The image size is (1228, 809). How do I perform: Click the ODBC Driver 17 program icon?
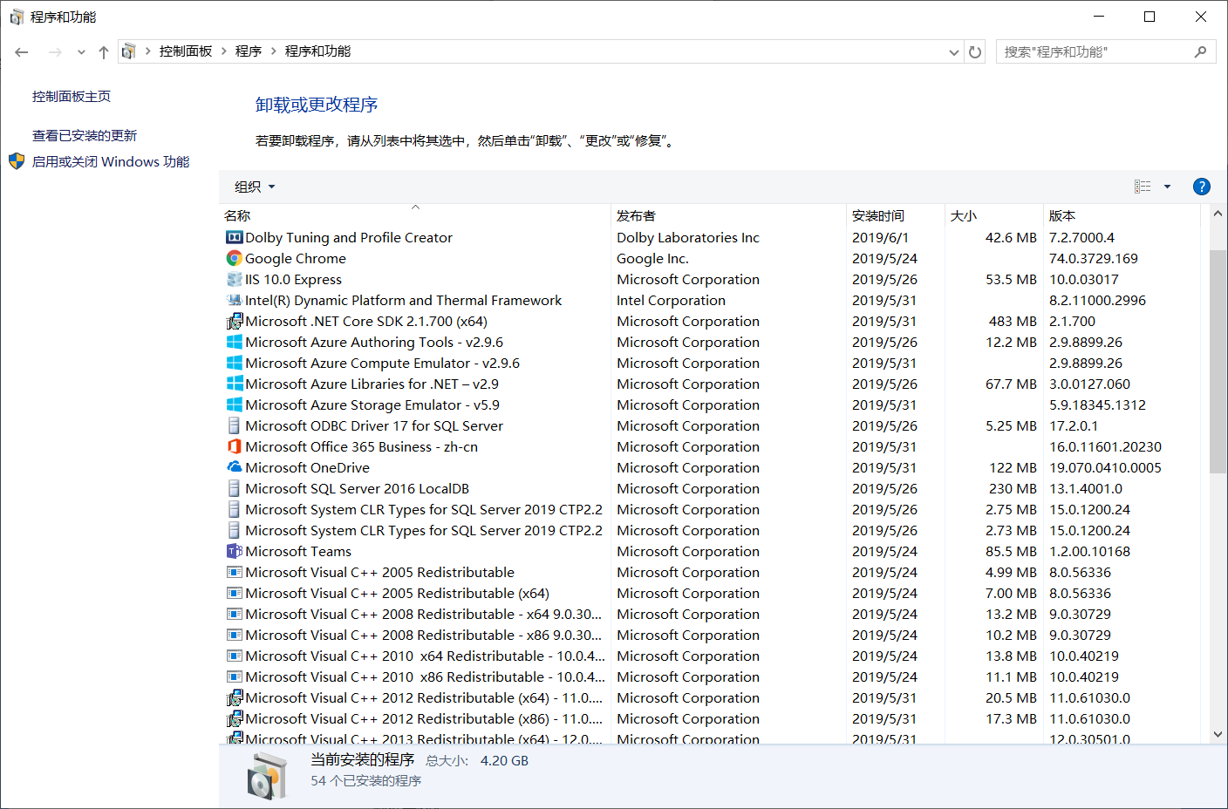[234, 425]
